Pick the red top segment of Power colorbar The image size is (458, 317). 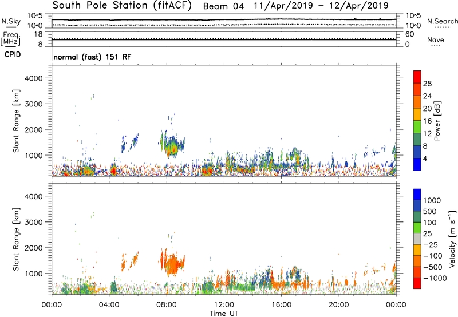(417, 77)
